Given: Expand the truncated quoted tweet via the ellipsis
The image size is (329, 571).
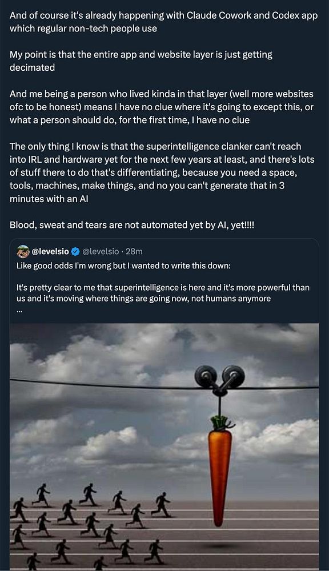Looking at the screenshot, I should pos(19,311).
